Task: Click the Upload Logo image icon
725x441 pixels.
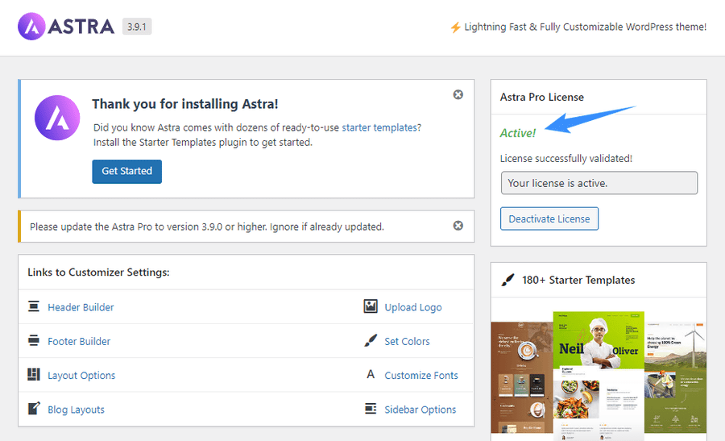Action: tap(371, 306)
